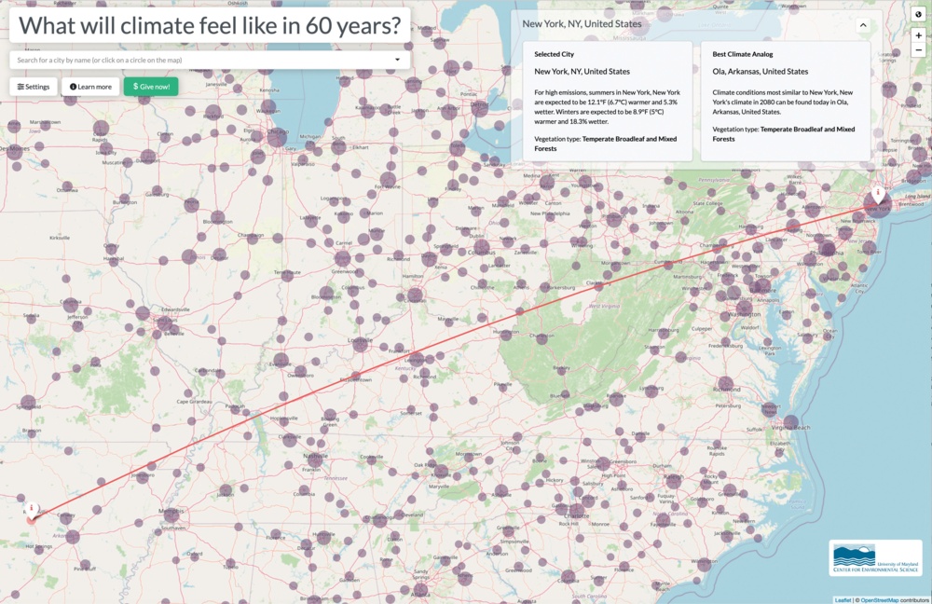Open the Leaflet attribution link
The image size is (932, 604).
842,599
